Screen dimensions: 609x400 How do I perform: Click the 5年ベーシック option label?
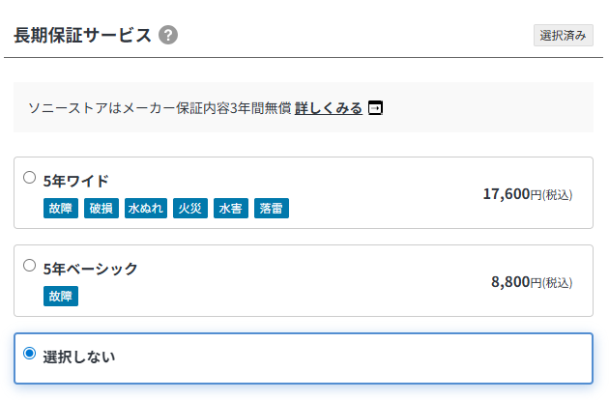(91, 269)
